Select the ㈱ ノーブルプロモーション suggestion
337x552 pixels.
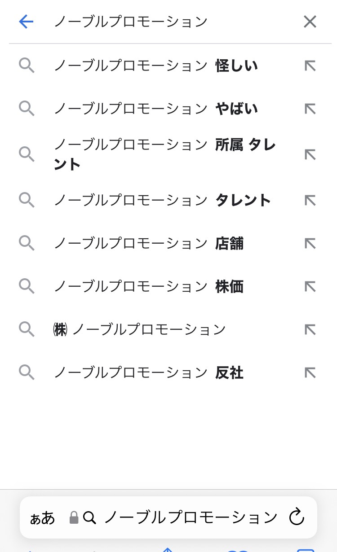coord(139,330)
